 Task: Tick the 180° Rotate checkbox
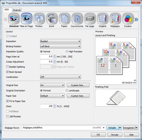click(7, 116)
